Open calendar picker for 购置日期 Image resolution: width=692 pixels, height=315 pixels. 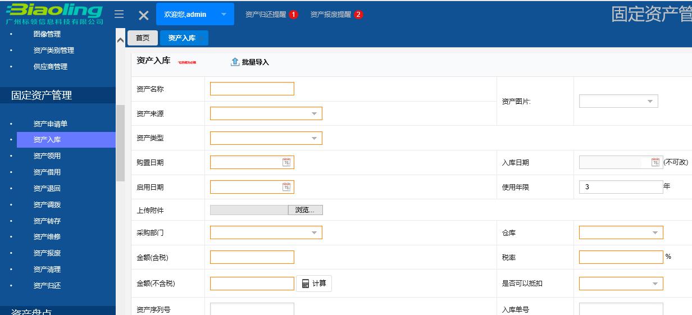click(286, 162)
